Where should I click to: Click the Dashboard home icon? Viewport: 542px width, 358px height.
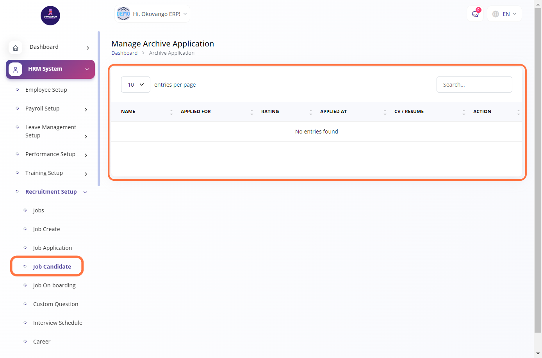click(x=16, y=48)
